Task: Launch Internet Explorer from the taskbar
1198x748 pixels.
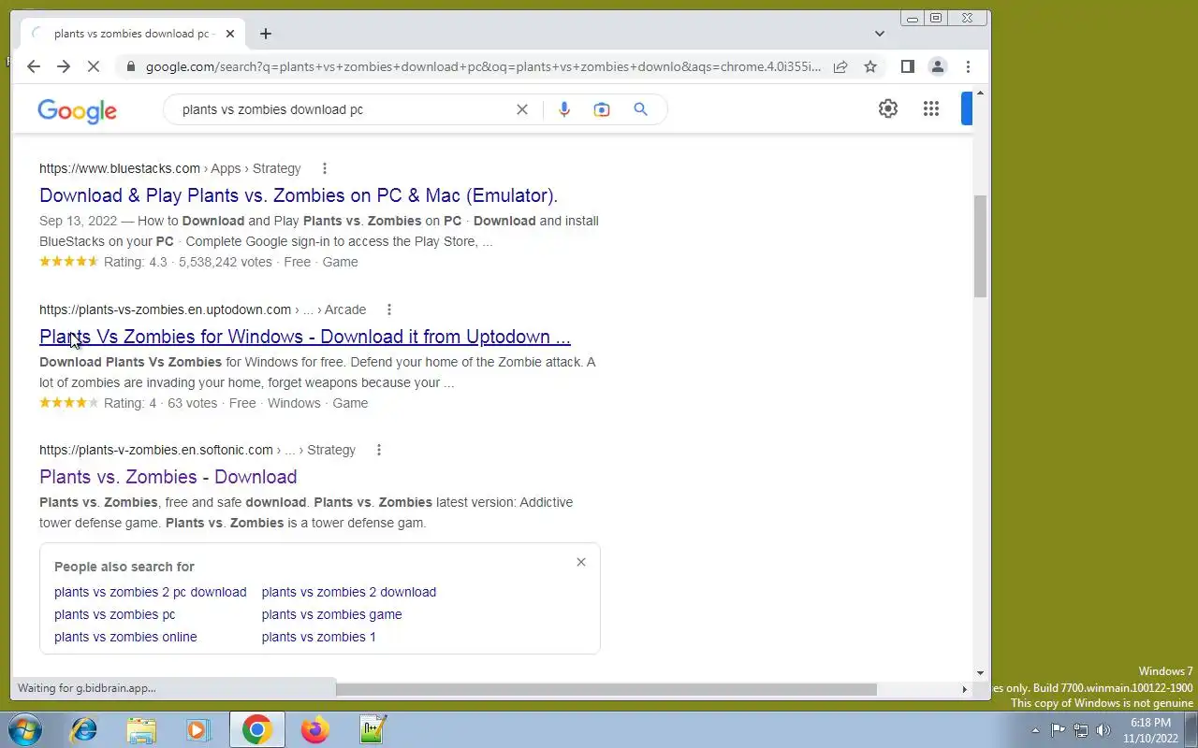Action: [x=84, y=729]
